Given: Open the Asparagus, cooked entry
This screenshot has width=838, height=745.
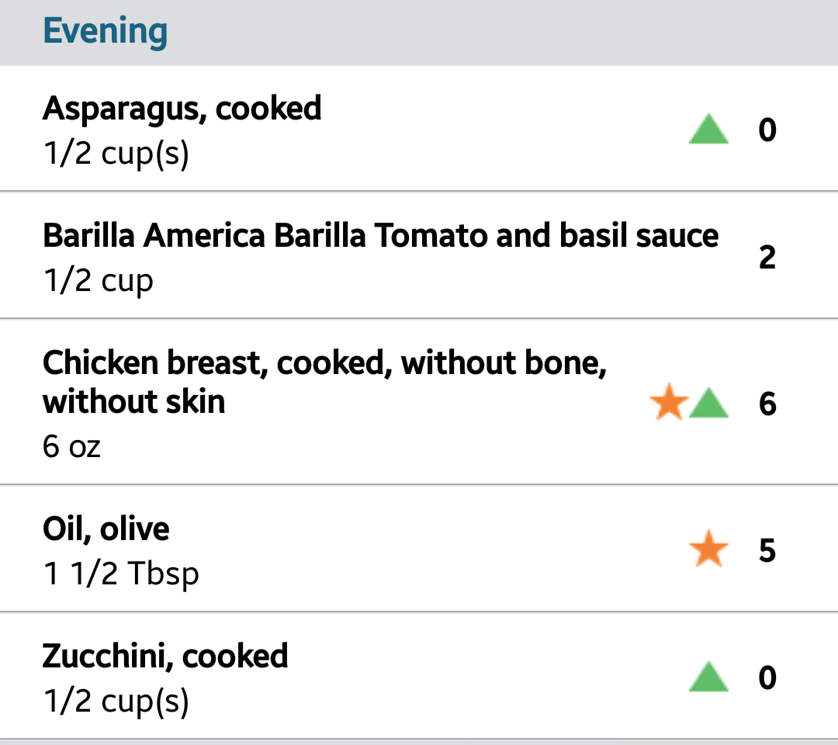Looking at the screenshot, I should point(182,109).
